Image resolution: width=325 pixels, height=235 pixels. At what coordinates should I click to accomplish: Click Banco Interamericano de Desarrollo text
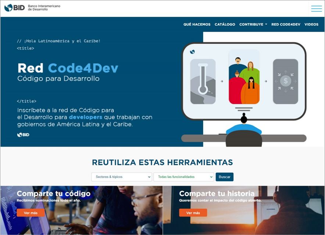point(44,8)
